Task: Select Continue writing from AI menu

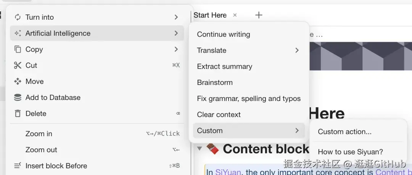Action: [224, 35]
